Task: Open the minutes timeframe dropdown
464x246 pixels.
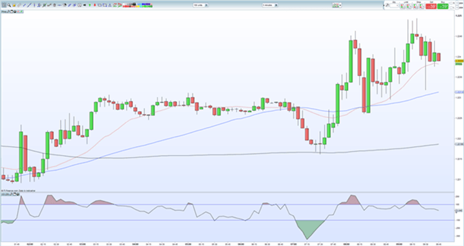Action: click(x=270, y=5)
